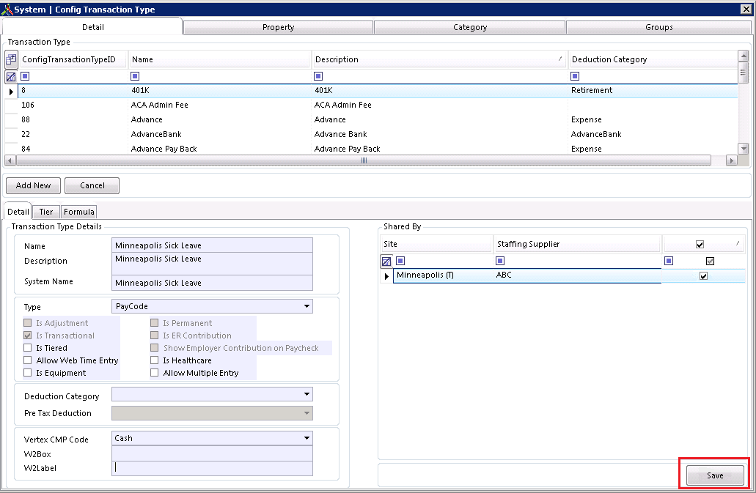Click filter operator icon under Staffing Supplier column
The height and width of the screenshot is (493, 756).
(500, 261)
